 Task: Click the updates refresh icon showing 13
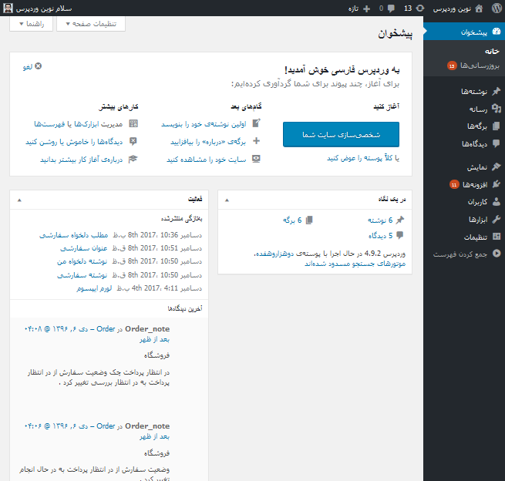pos(420,8)
